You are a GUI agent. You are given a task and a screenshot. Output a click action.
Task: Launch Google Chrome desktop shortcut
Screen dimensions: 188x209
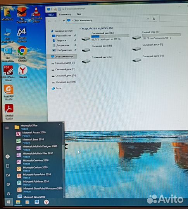click(x=22, y=53)
